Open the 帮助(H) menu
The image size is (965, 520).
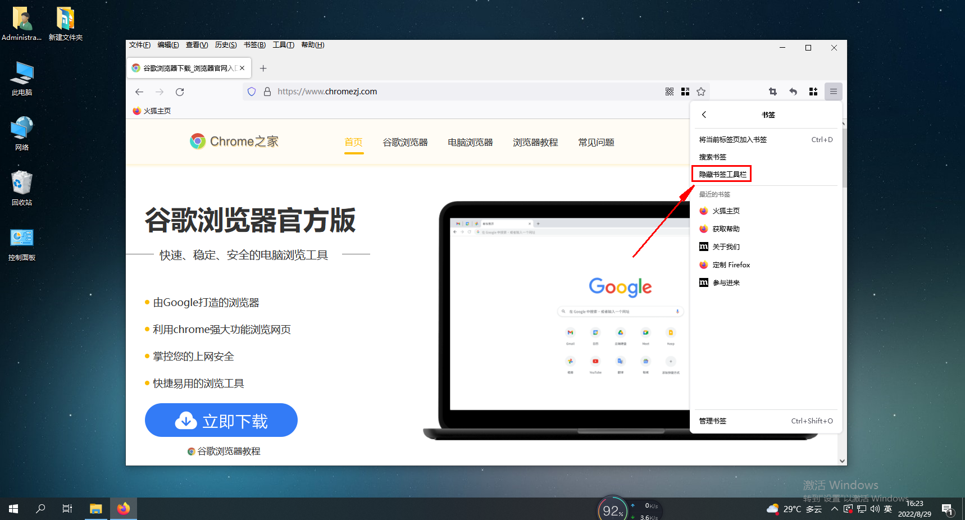pyautogui.click(x=313, y=45)
